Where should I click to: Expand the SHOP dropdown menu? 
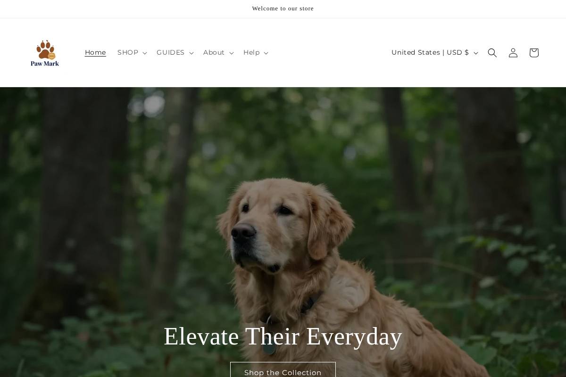(132, 53)
